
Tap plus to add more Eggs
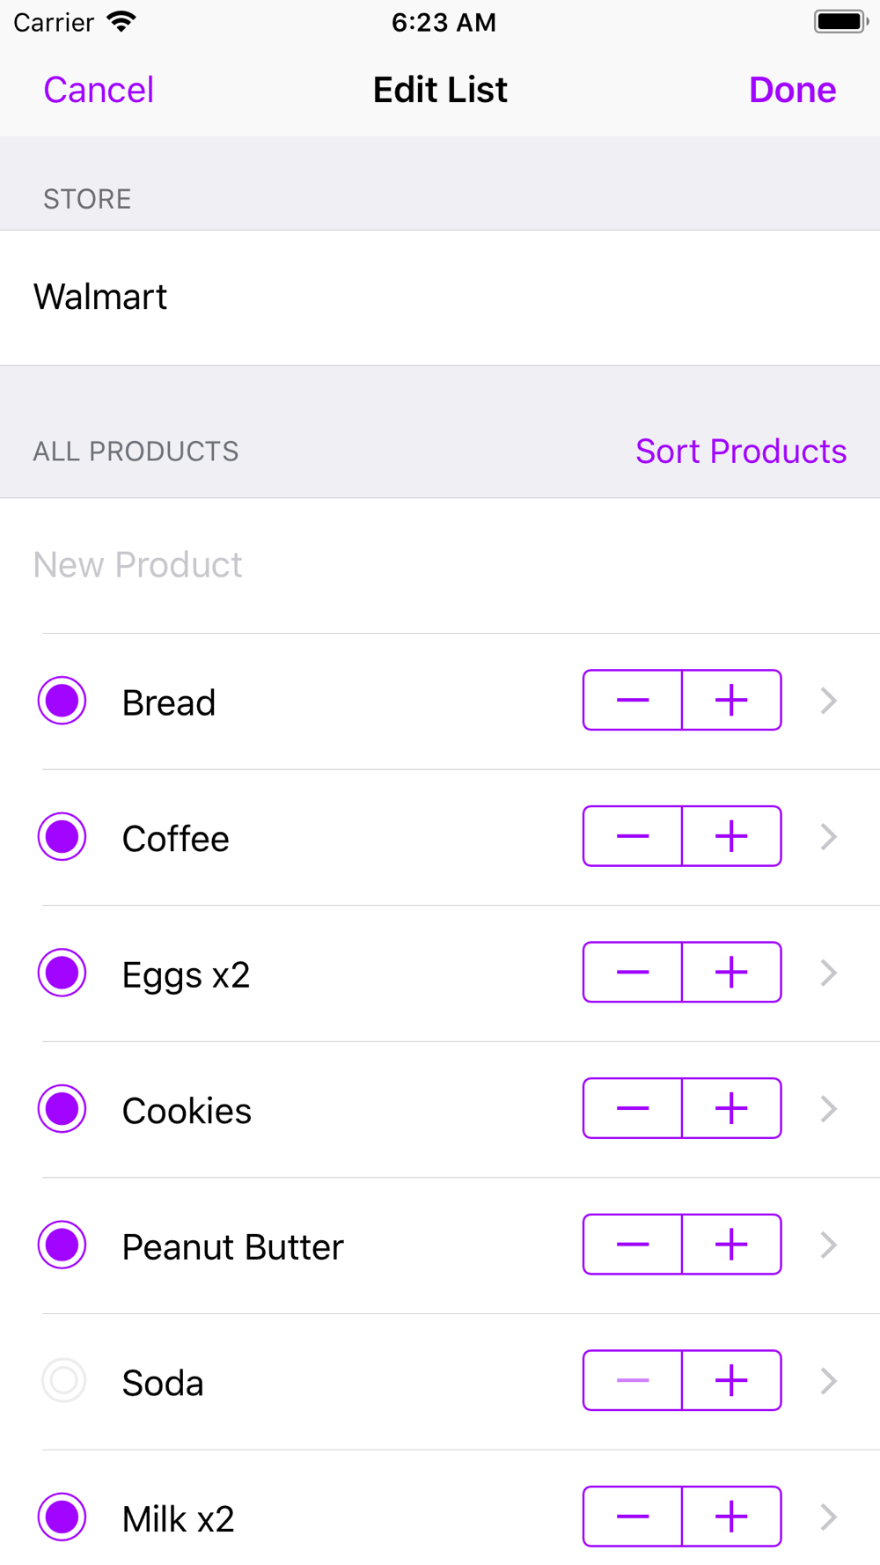click(x=731, y=973)
